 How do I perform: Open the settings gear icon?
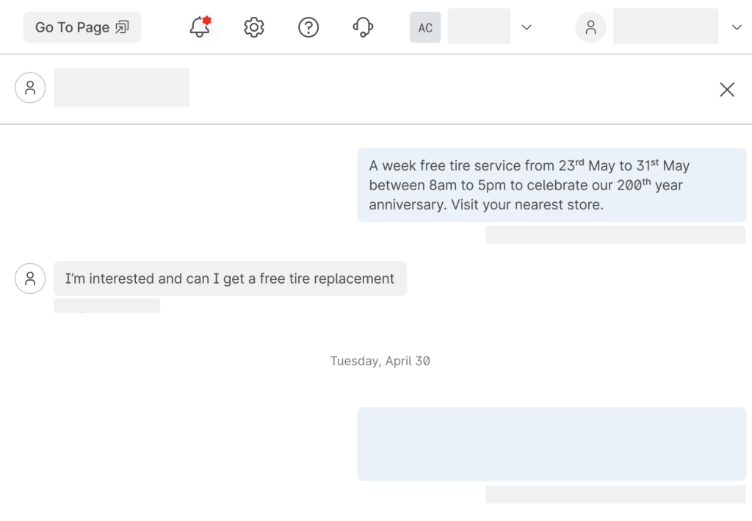tap(253, 27)
